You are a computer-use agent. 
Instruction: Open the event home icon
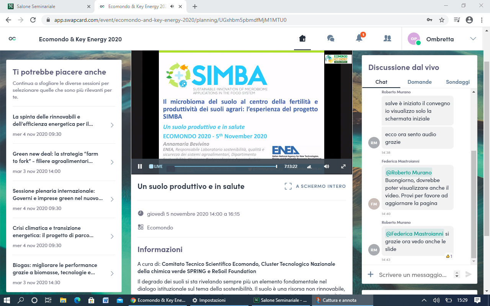click(302, 39)
